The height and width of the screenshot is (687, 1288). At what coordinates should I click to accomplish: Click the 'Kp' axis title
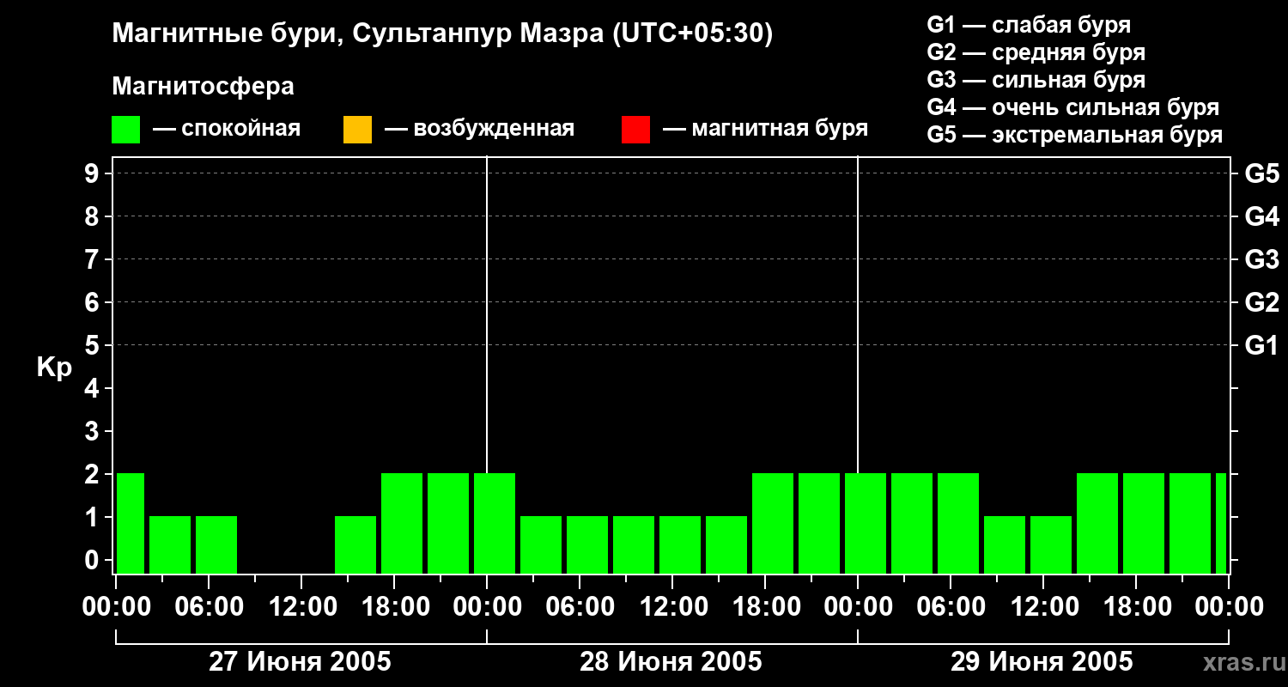(x=55, y=368)
